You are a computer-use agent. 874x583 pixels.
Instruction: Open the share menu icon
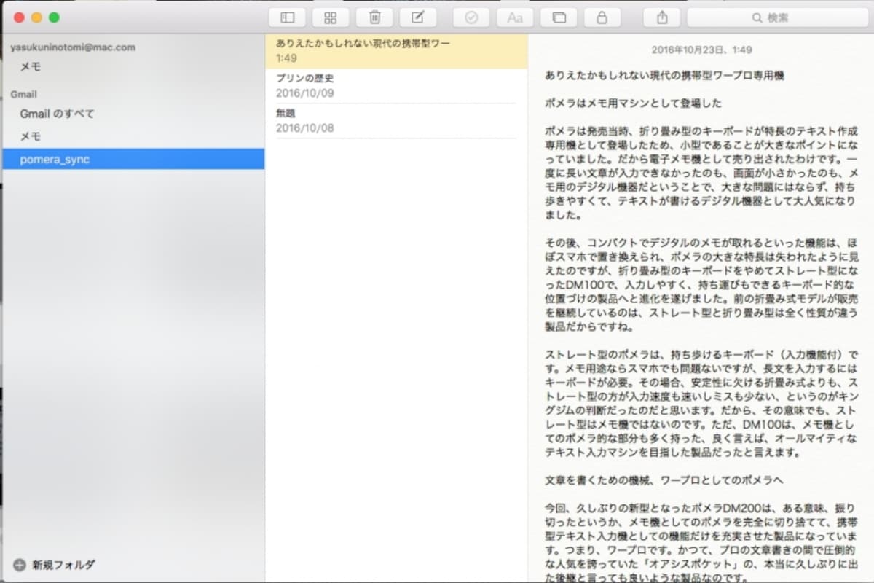(662, 17)
